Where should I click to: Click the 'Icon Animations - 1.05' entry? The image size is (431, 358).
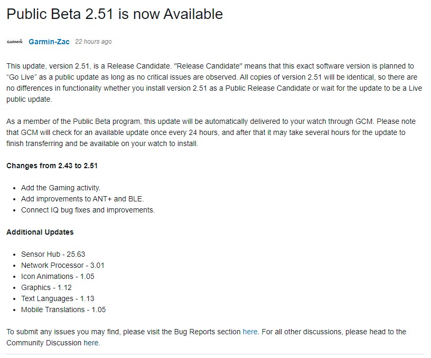pyautogui.click(x=58, y=276)
